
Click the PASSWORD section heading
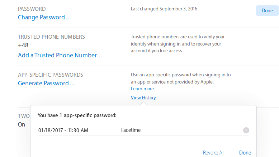pyautogui.click(x=32, y=9)
